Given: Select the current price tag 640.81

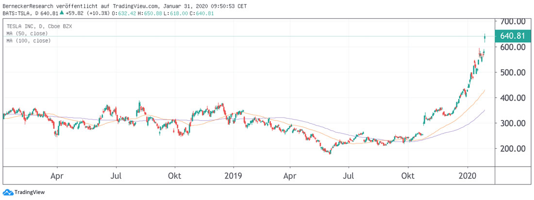Looking at the screenshot, I should point(512,36).
